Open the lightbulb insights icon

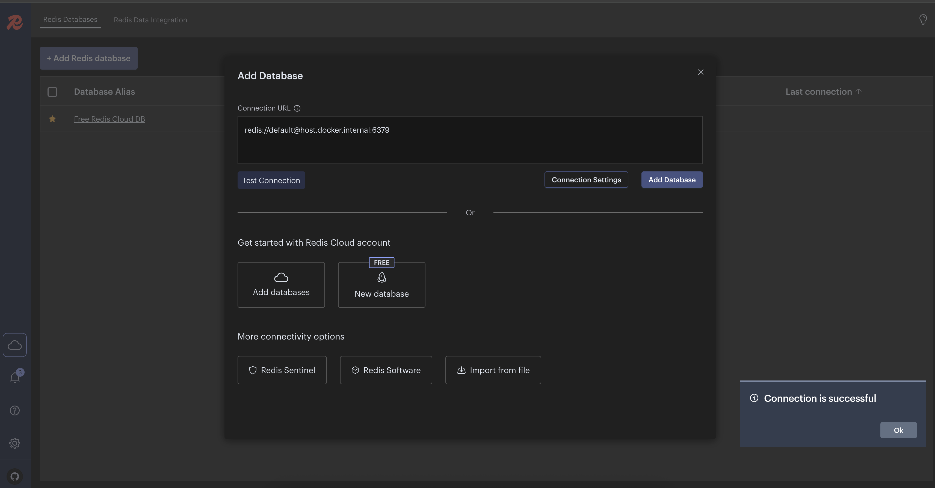923,19
